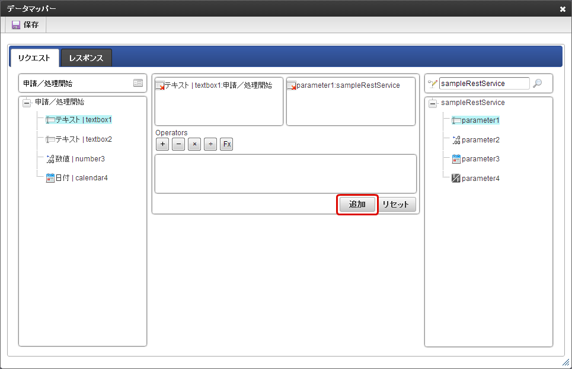Click the dialog resize grip in the corner

click(x=566, y=362)
